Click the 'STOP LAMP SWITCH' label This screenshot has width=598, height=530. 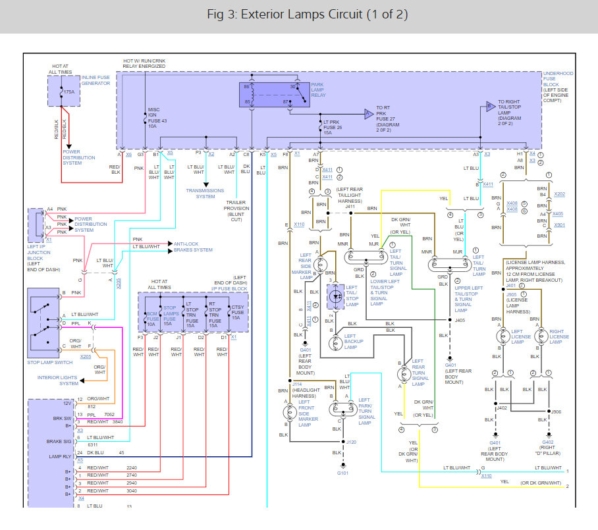point(50,362)
